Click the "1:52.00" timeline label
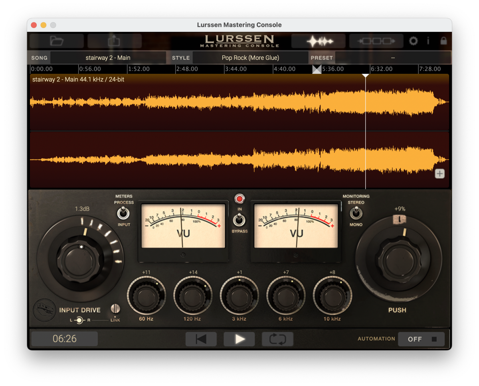The width and height of the screenshot is (479, 386). click(139, 69)
